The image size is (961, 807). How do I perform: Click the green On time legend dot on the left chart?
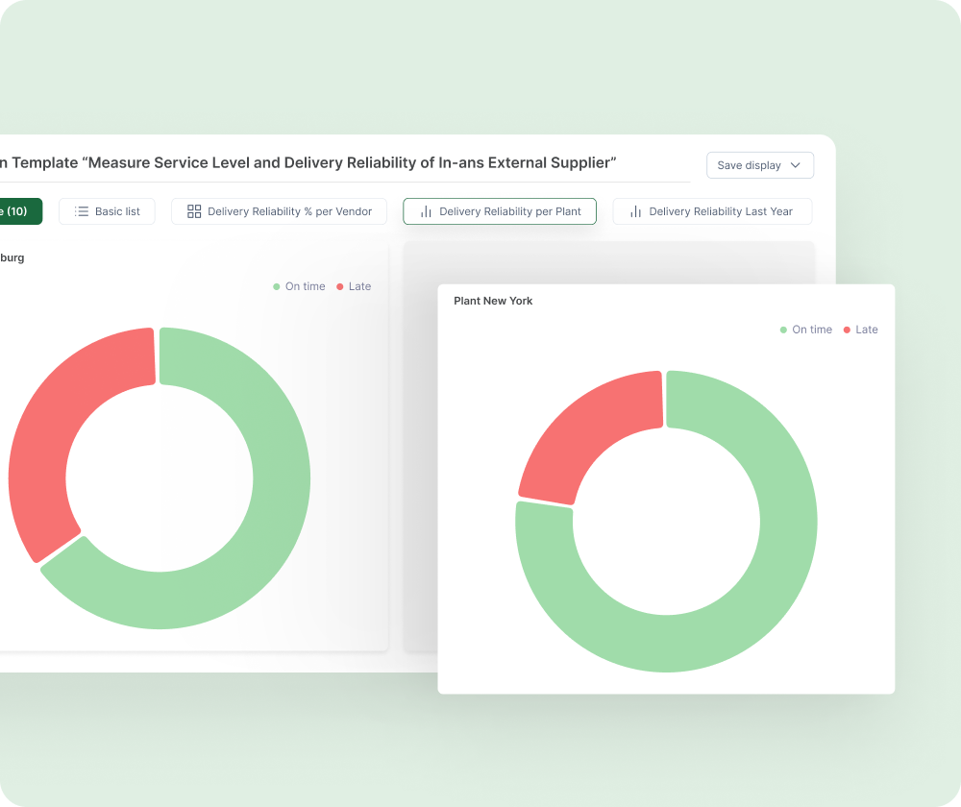[275, 286]
